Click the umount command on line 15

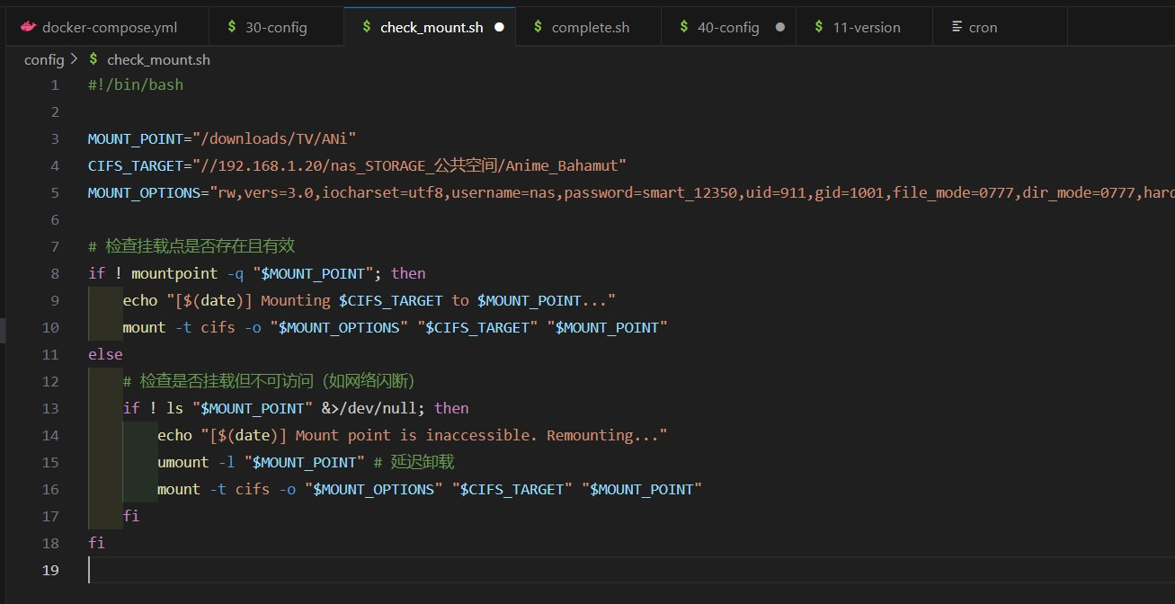[x=183, y=462]
